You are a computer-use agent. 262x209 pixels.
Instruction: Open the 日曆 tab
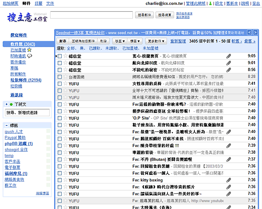[38, 3]
